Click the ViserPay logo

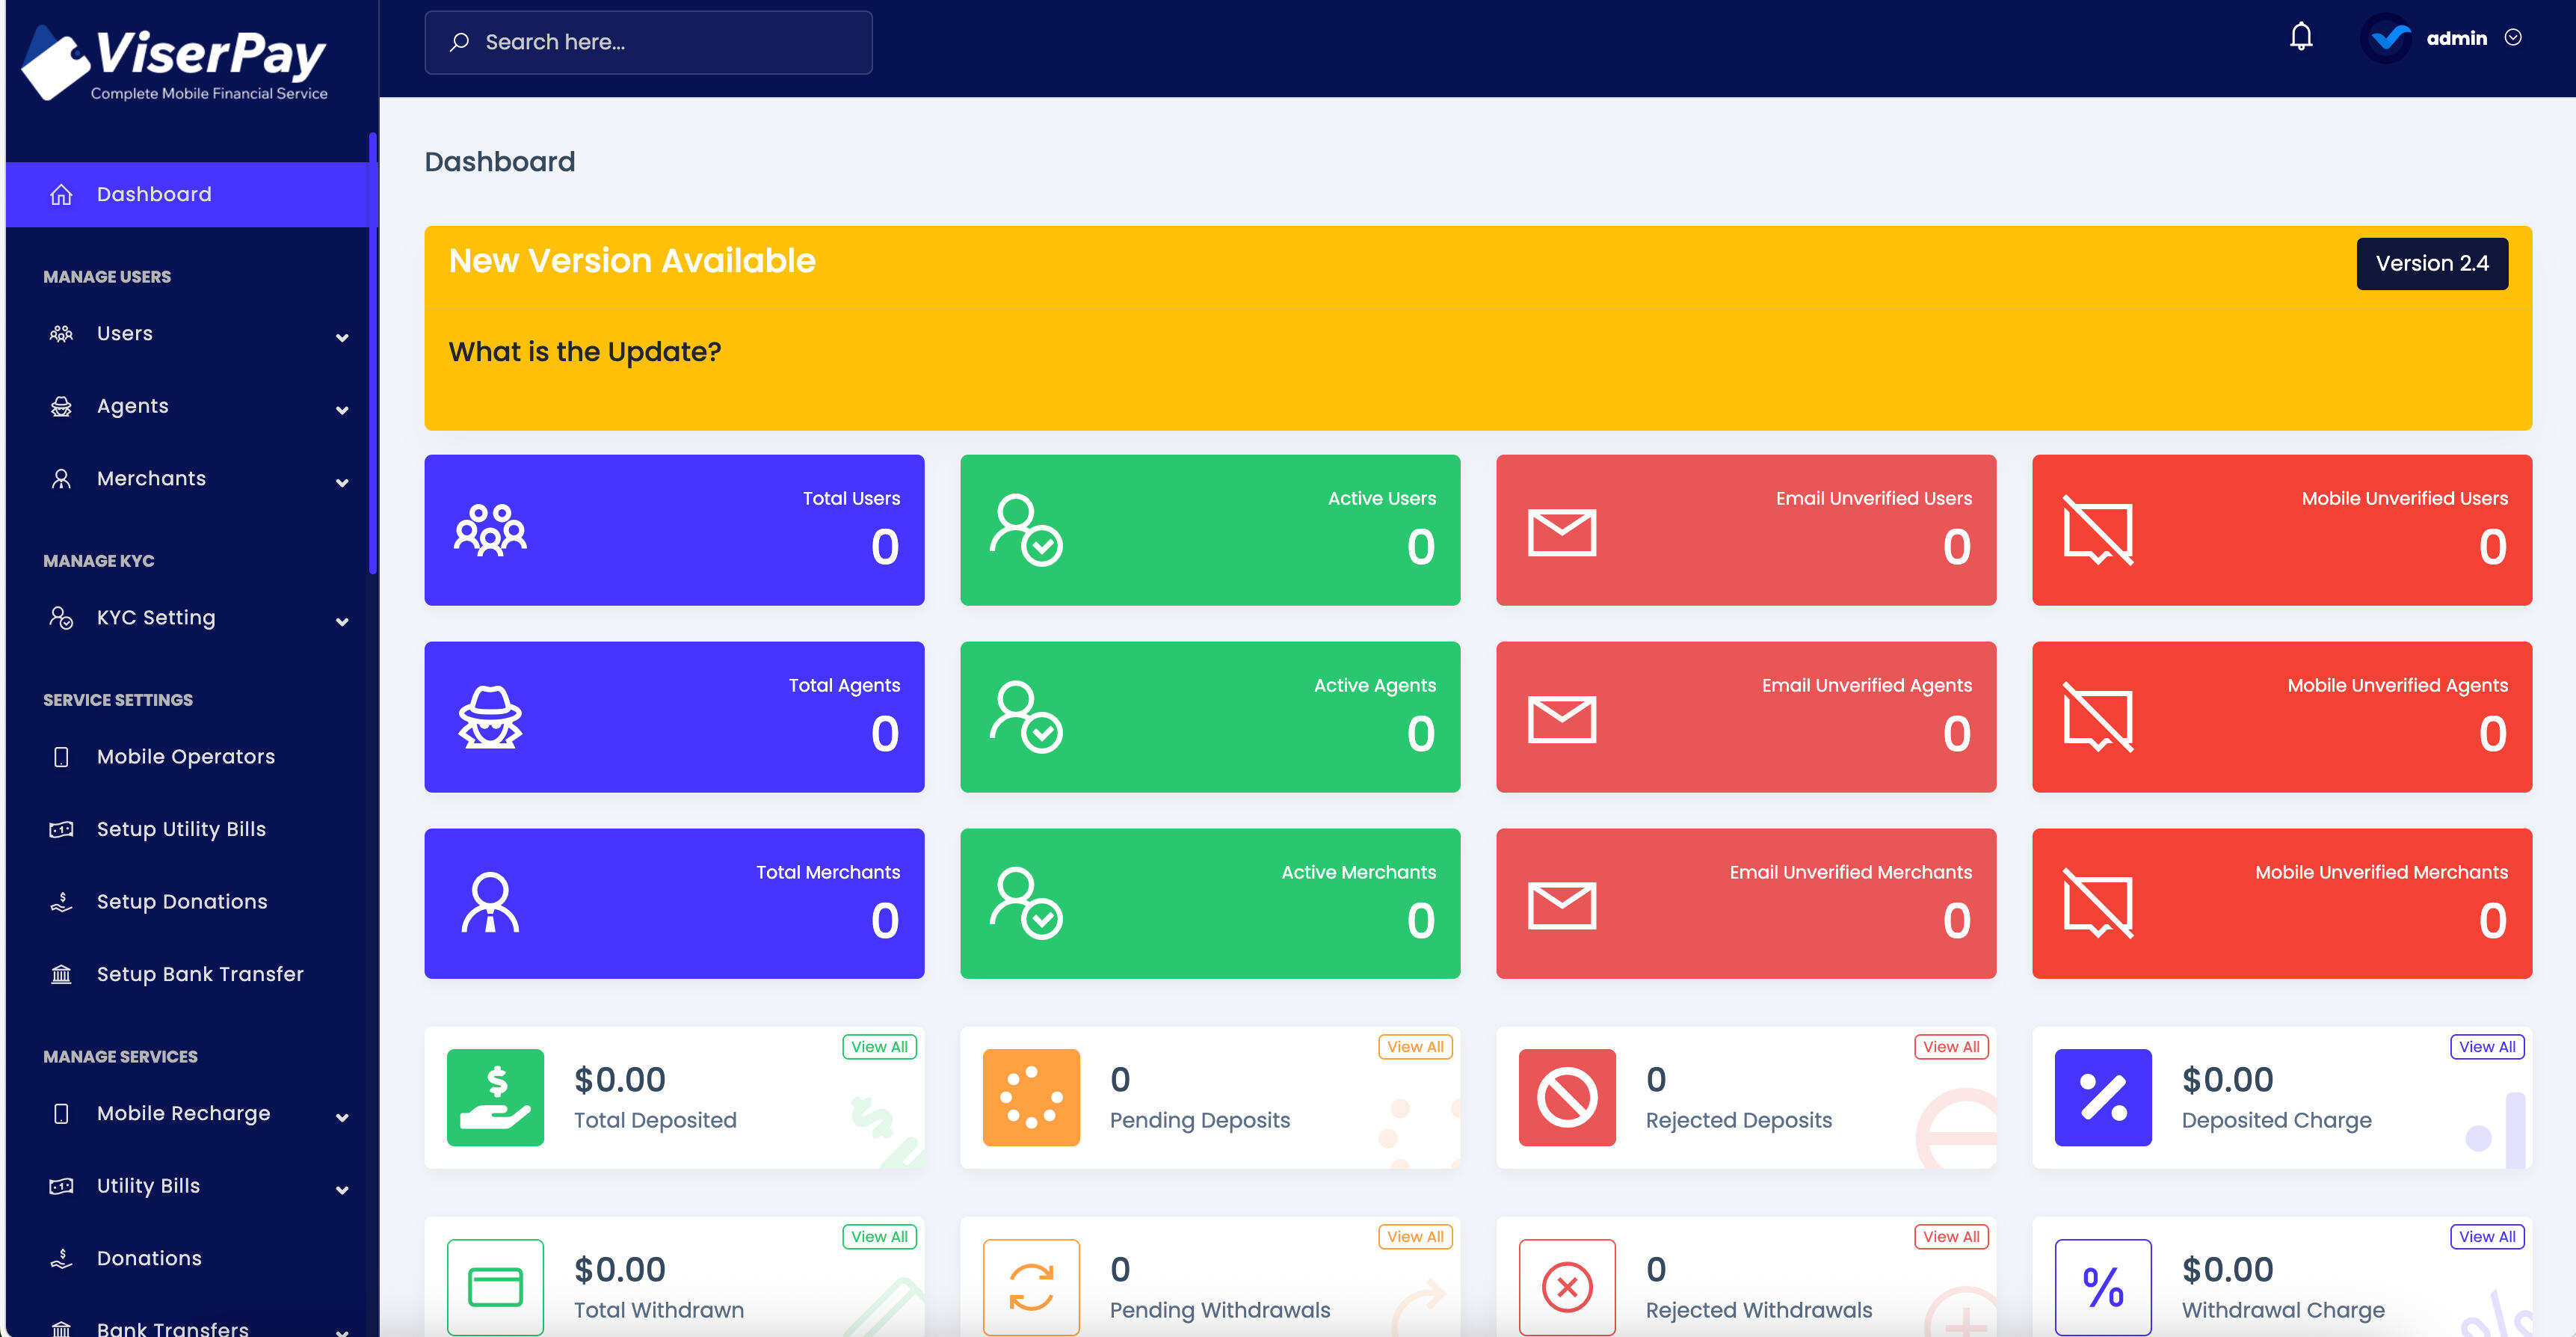(175, 62)
